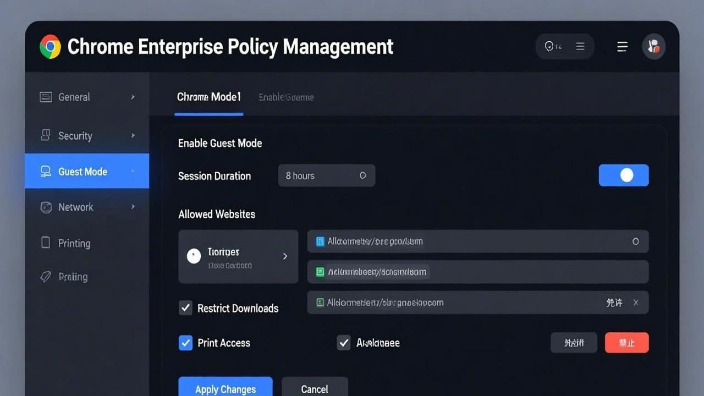Click the Enable Guest Mode heading

point(220,143)
